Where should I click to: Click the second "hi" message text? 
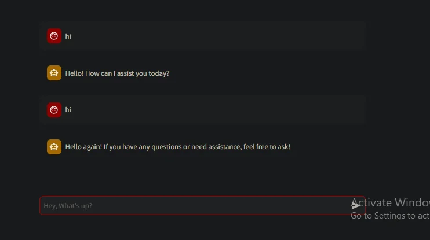tap(68, 110)
